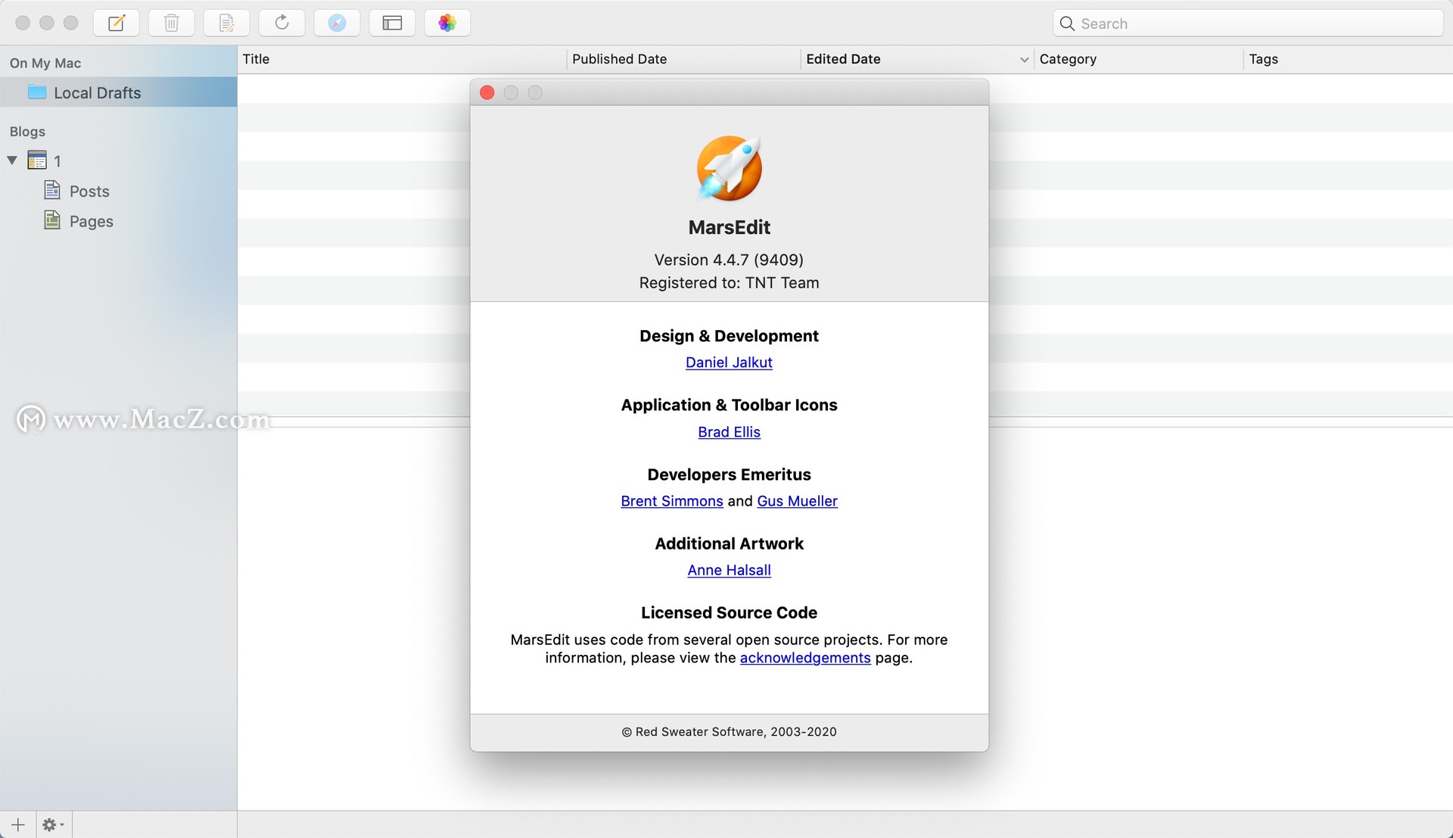The image size is (1453, 838).
Task: Sort by Edited Date column header
Action: pyautogui.click(x=917, y=59)
